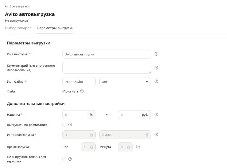Screen dimensions: 227x168
Task: Open help icon next to Комментарий field
Action: pos(156,68)
